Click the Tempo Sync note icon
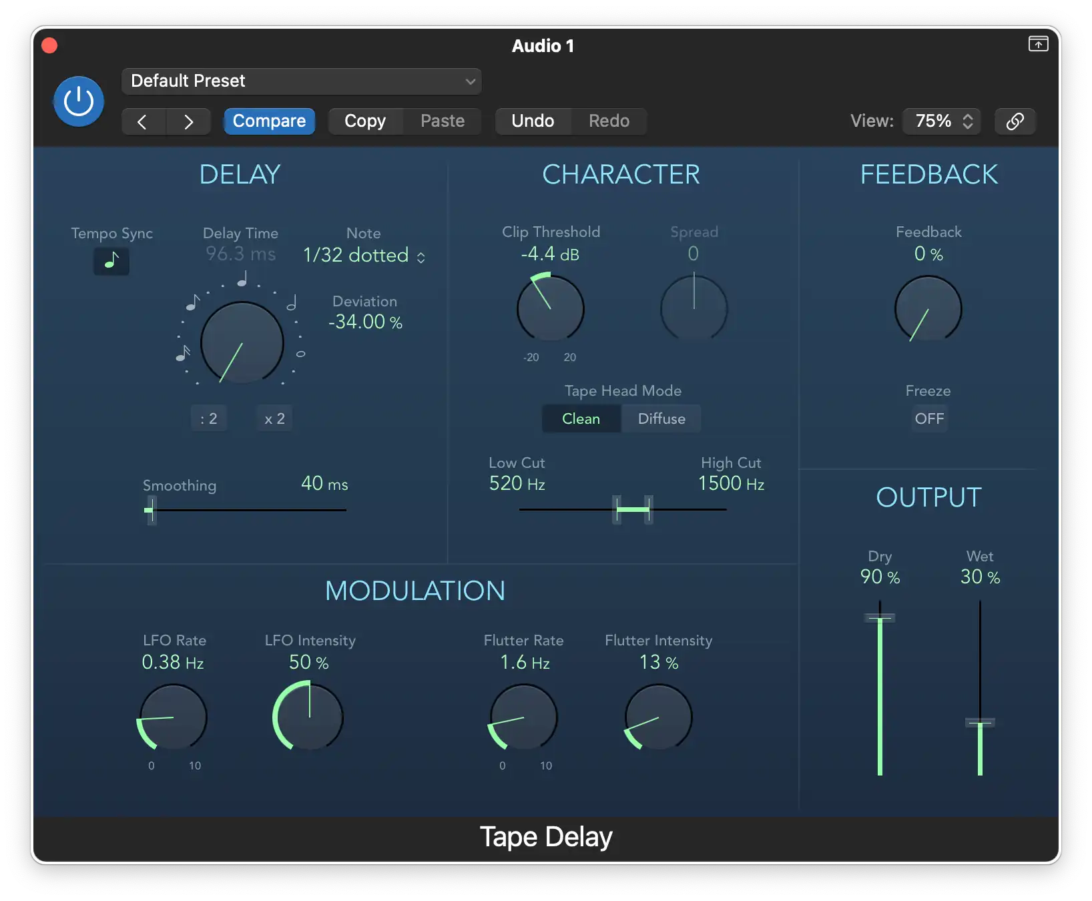1092x901 pixels. (111, 260)
